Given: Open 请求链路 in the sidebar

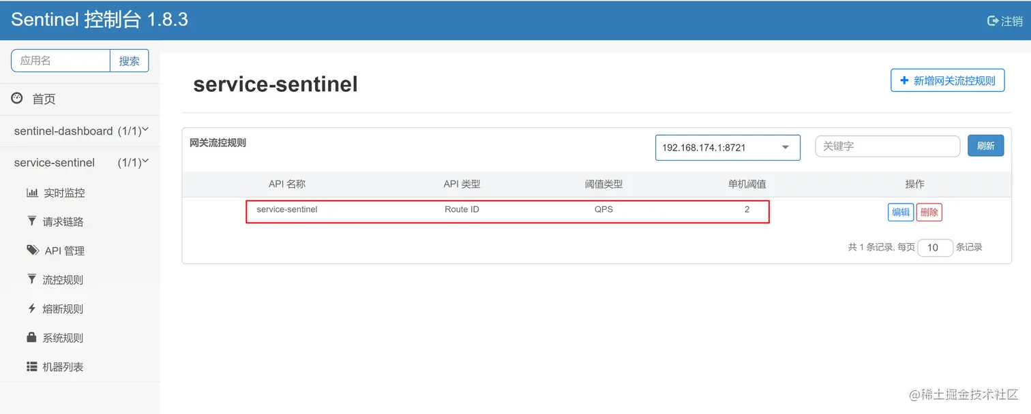Looking at the screenshot, I should click(x=63, y=222).
